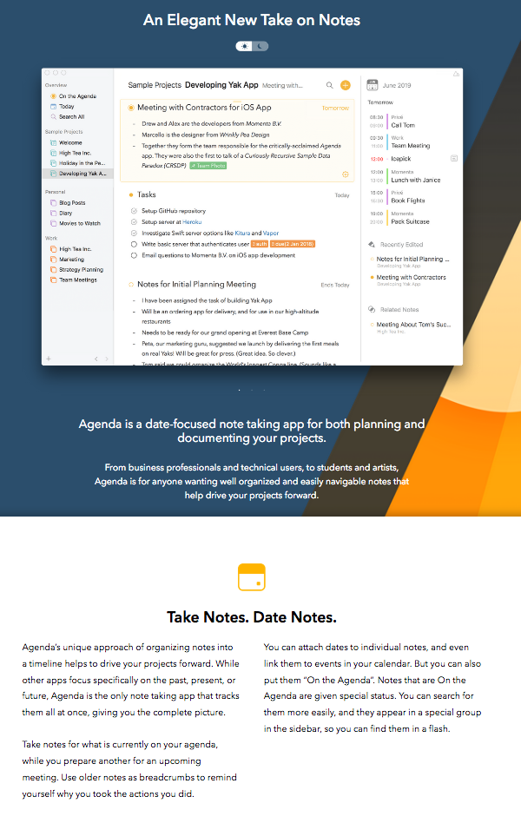Click the sidebar back arrow
Image resolution: width=521 pixels, height=823 pixels.
(96, 359)
